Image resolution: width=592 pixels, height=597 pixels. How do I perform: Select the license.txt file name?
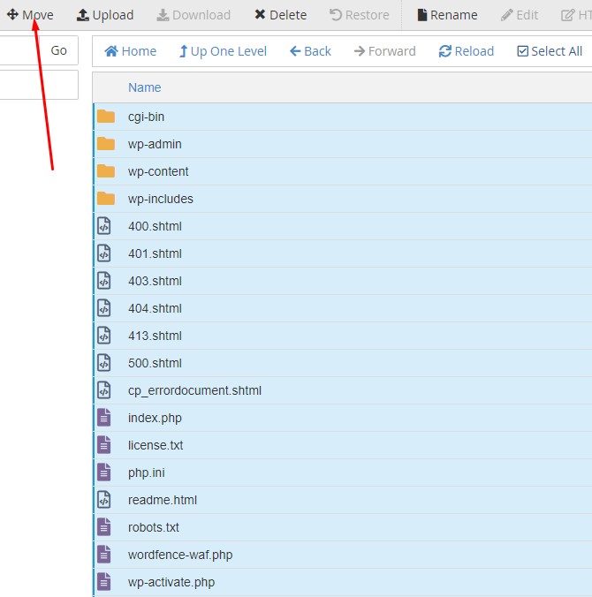click(x=156, y=445)
